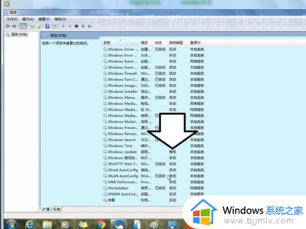Open Help from the blue toolbar icon

point(47,26)
